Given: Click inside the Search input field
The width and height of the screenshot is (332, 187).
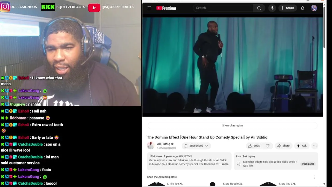Looking at the screenshot, I should click(223, 8).
